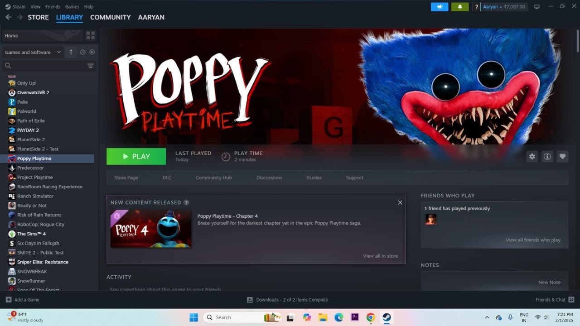
Task: Click the activity say something input field
Action: pyautogui.click(x=256, y=289)
